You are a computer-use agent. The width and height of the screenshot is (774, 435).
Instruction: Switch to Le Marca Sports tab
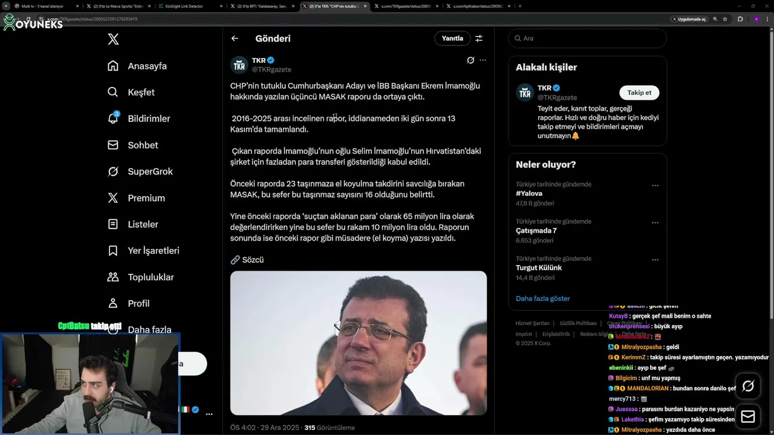119,6
